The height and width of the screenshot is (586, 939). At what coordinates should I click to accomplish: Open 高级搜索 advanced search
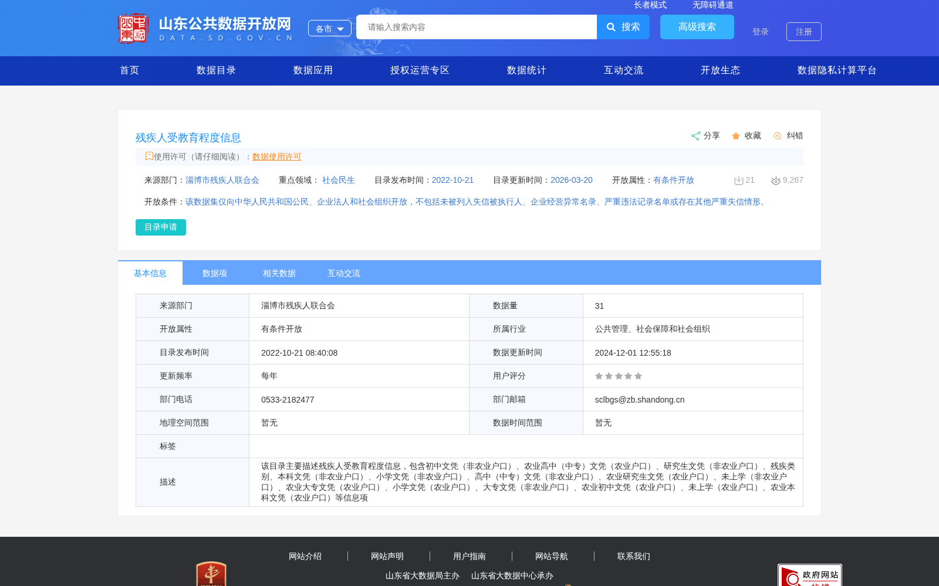[697, 27]
